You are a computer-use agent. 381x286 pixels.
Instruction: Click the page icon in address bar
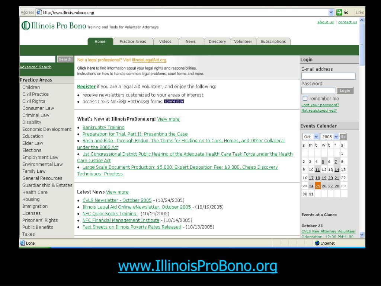pos(39,12)
